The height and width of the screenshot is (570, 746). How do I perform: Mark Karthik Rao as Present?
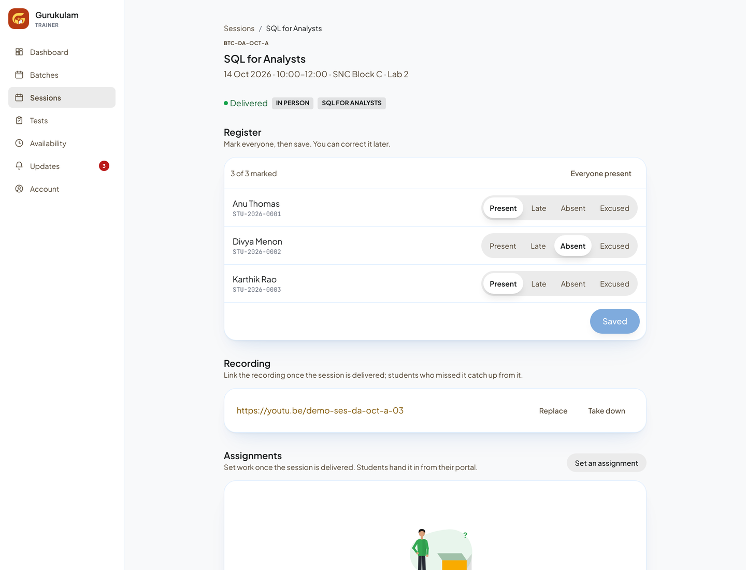point(503,283)
